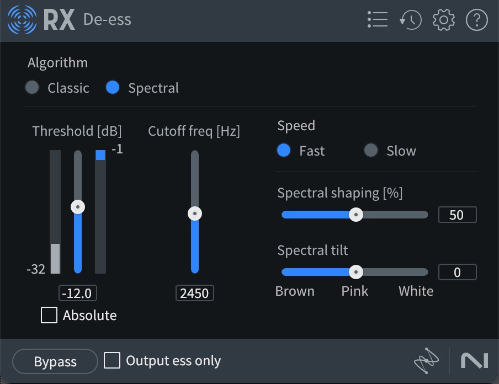
Task: Click the Bypass button
Action: click(x=55, y=361)
